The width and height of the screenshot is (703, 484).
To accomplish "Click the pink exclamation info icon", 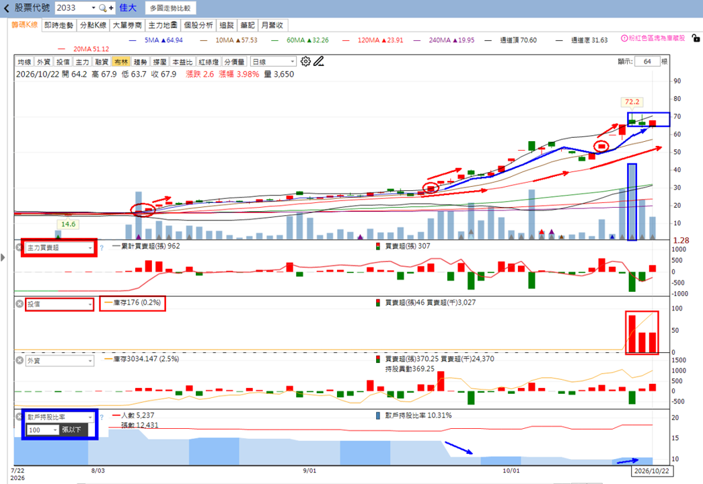I will (x=624, y=38).
